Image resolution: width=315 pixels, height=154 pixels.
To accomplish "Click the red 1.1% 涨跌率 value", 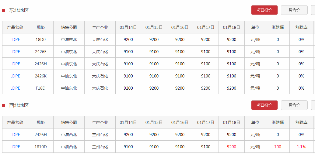I will pos(301,147).
